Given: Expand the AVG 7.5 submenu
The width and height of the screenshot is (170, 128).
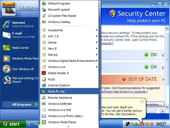Looking at the screenshot, I should pyautogui.click(x=69, y=36).
